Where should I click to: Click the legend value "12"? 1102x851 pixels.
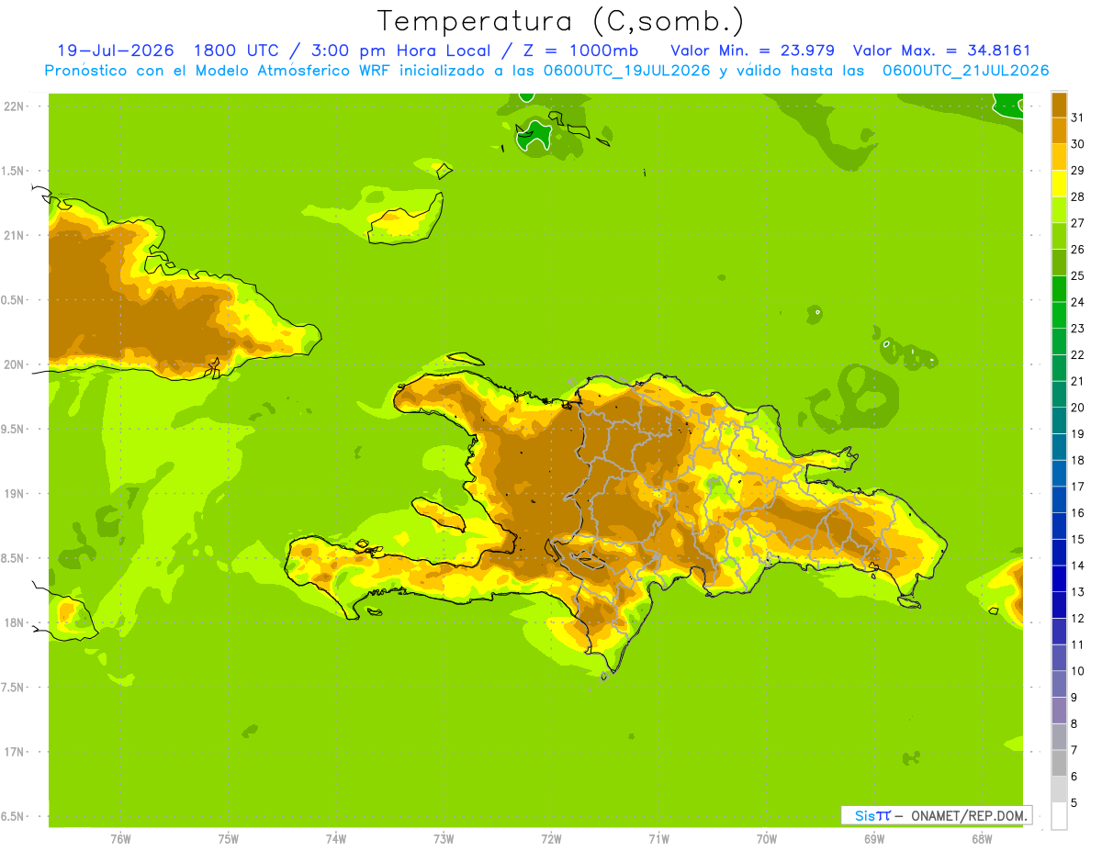1077,619
